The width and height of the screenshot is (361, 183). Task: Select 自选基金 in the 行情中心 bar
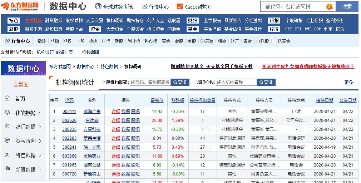282,41
